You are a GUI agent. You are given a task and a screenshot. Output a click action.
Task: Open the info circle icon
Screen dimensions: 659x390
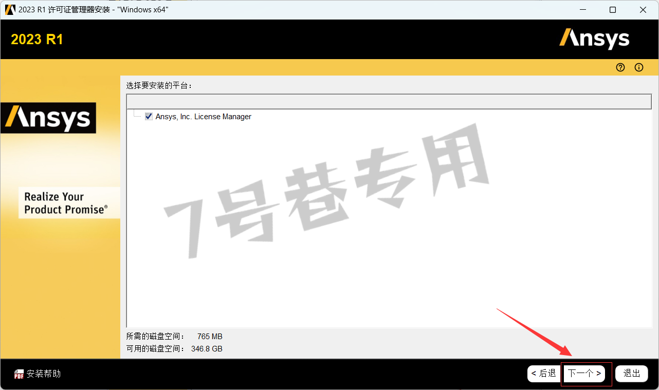pyautogui.click(x=639, y=67)
